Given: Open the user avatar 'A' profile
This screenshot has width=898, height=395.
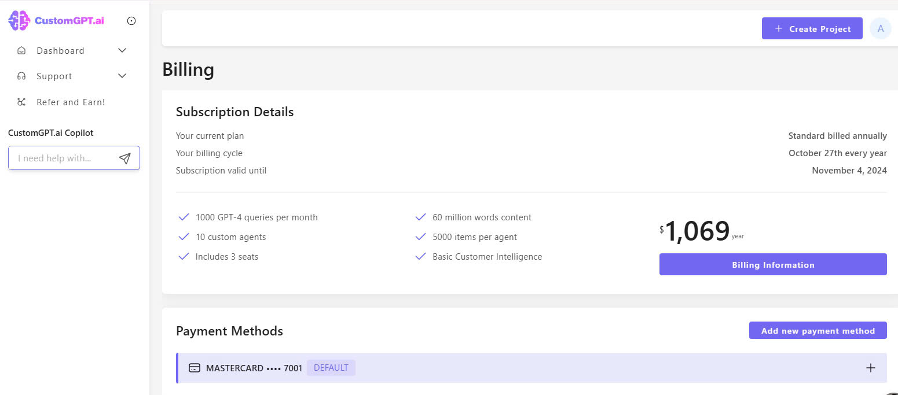Looking at the screenshot, I should click(x=881, y=28).
